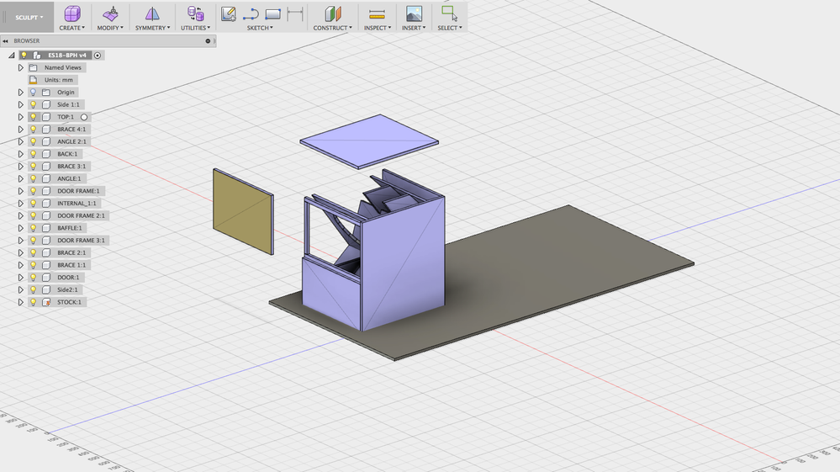This screenshot has height=472, width=840.
Task: Select the sketch rectangle tool icon
Action: [273, 14]
